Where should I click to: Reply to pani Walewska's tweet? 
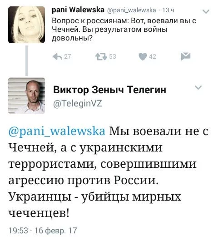coord(57,56)
